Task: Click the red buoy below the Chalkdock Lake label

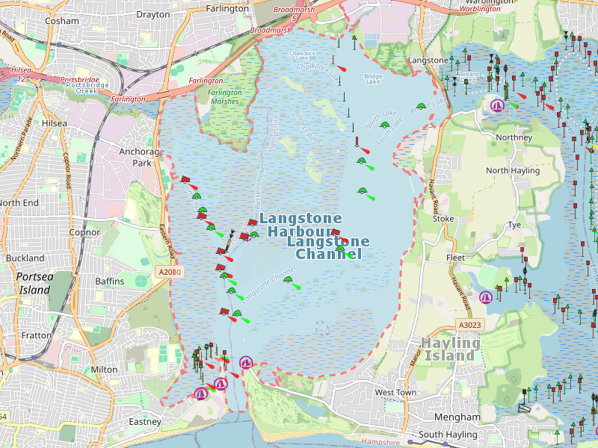Action: [340, 67]
